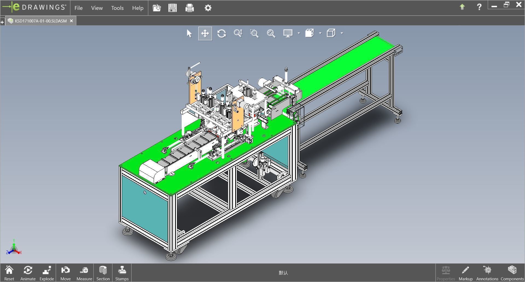Click the Reset view button

[x=9, y=273]
